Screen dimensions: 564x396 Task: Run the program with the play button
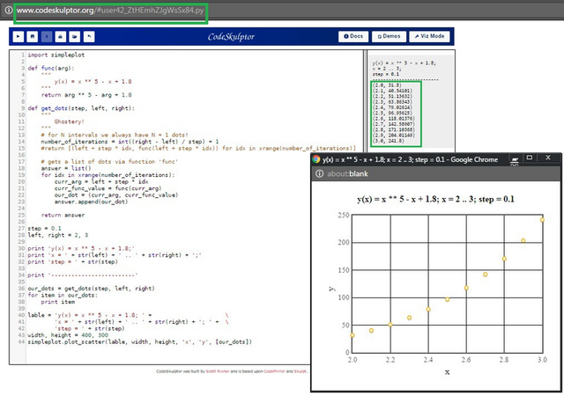pyautogui.click(x=19, y=37)
